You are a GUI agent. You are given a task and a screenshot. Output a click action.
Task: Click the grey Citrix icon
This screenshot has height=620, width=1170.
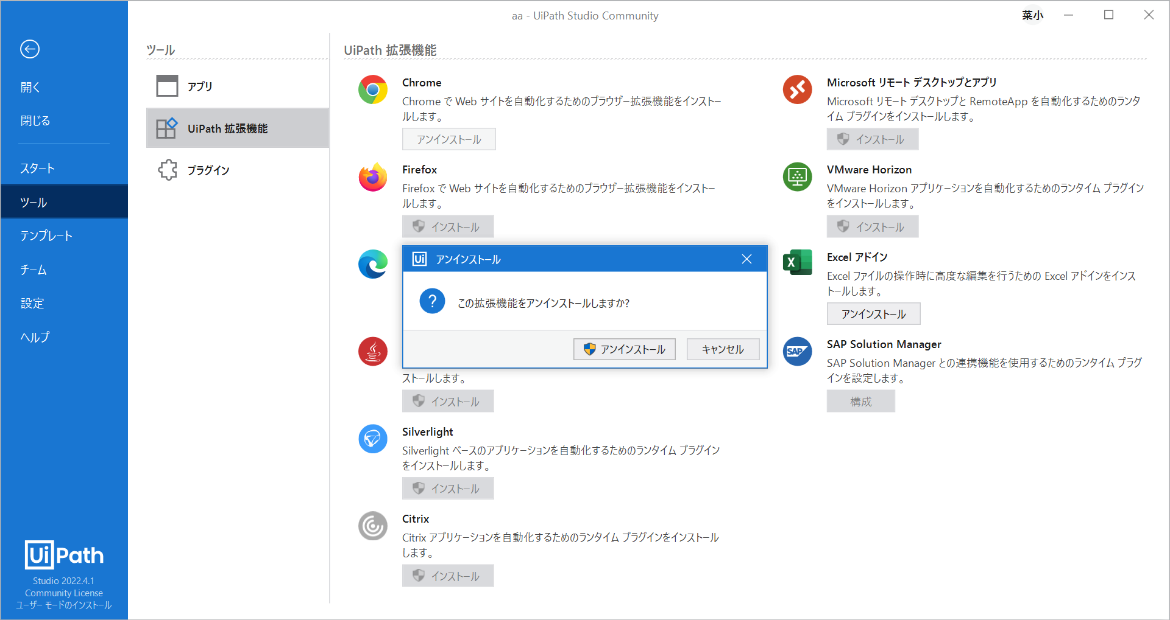point(373,526)
